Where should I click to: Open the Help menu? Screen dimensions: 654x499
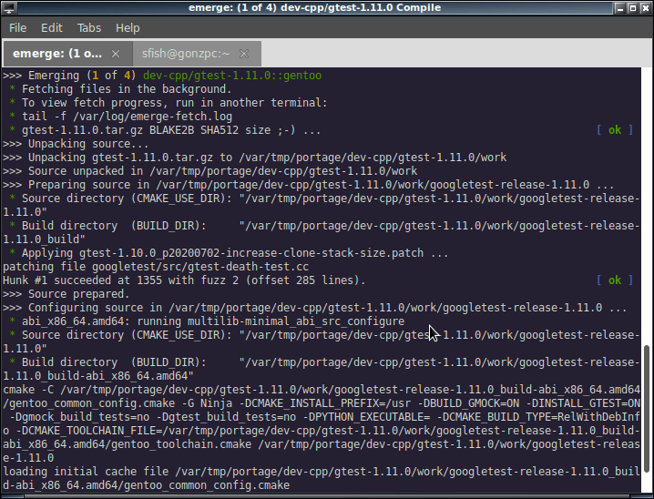tap(128, 28)
